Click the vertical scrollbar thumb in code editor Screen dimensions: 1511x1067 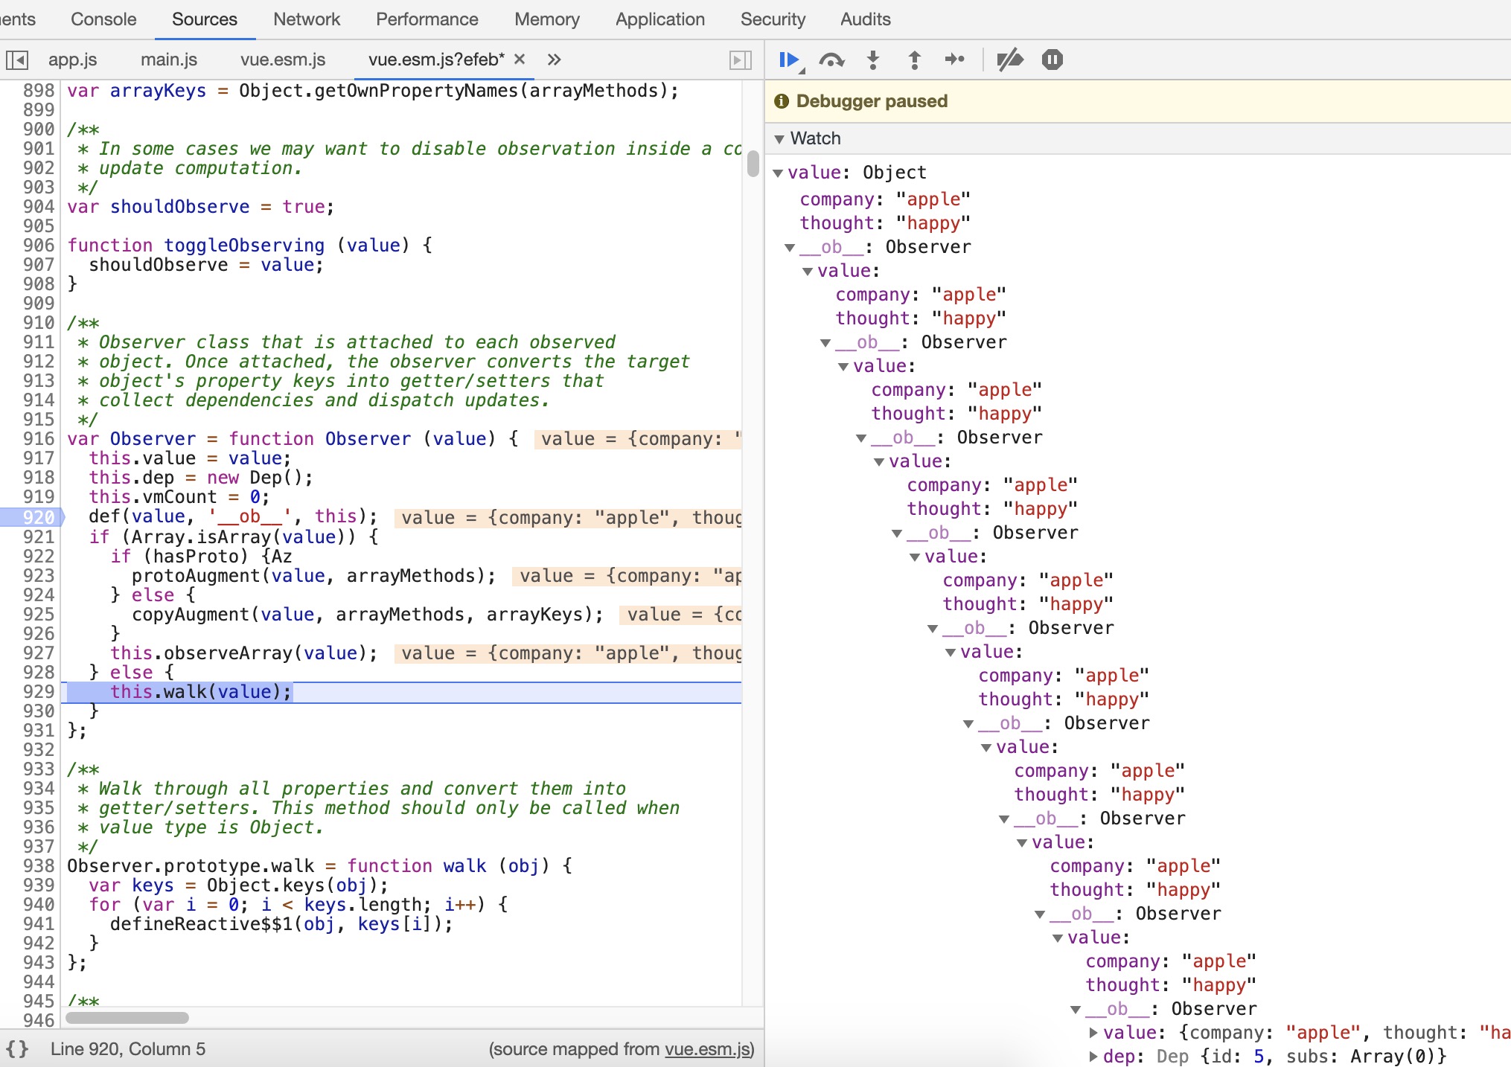click(x=753, y=164)
